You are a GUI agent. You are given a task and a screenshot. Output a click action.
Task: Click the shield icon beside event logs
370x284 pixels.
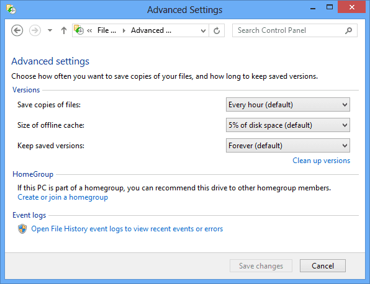22,229
